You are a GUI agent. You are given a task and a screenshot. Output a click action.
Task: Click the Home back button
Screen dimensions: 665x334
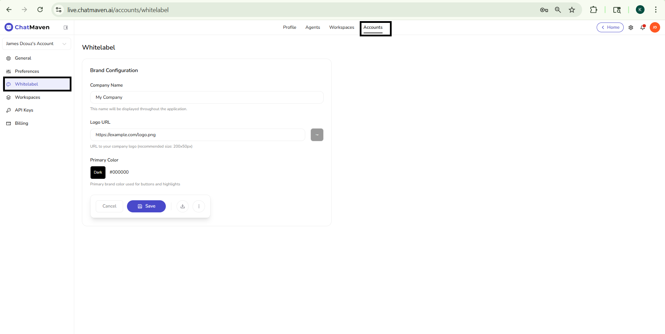[610, 27]
